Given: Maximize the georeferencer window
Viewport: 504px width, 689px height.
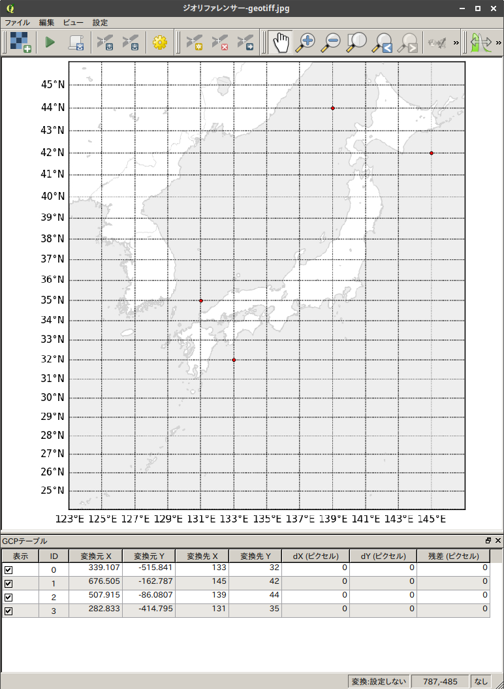Looking at the screenshot, I should (x=477, y=8).
